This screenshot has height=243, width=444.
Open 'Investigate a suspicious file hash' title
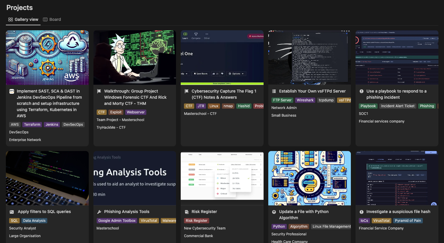(x=398, y=212)
